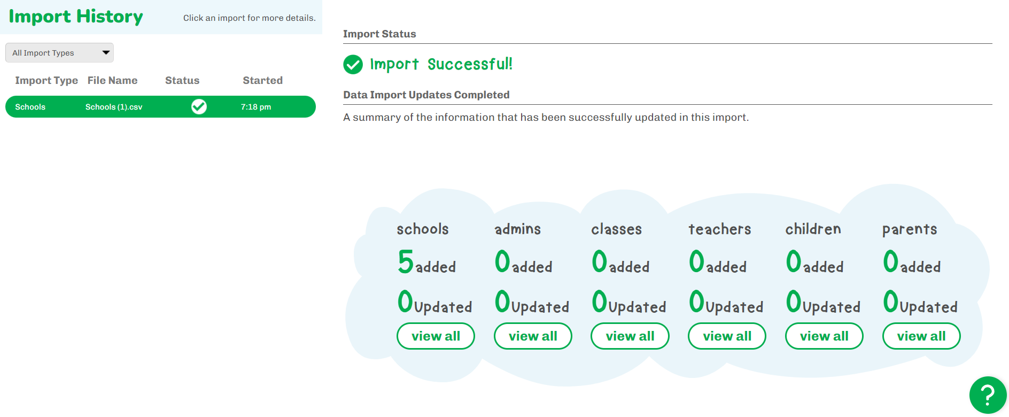View all schools added
Image resolution: width=1009 pixels, height=417 pixels.
point(436,336)
